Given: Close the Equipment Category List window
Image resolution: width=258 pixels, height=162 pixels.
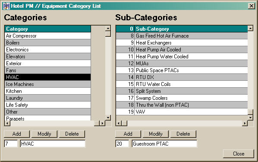Looking at the screenshot, I should pyautogui.click(x=251, y=6).
